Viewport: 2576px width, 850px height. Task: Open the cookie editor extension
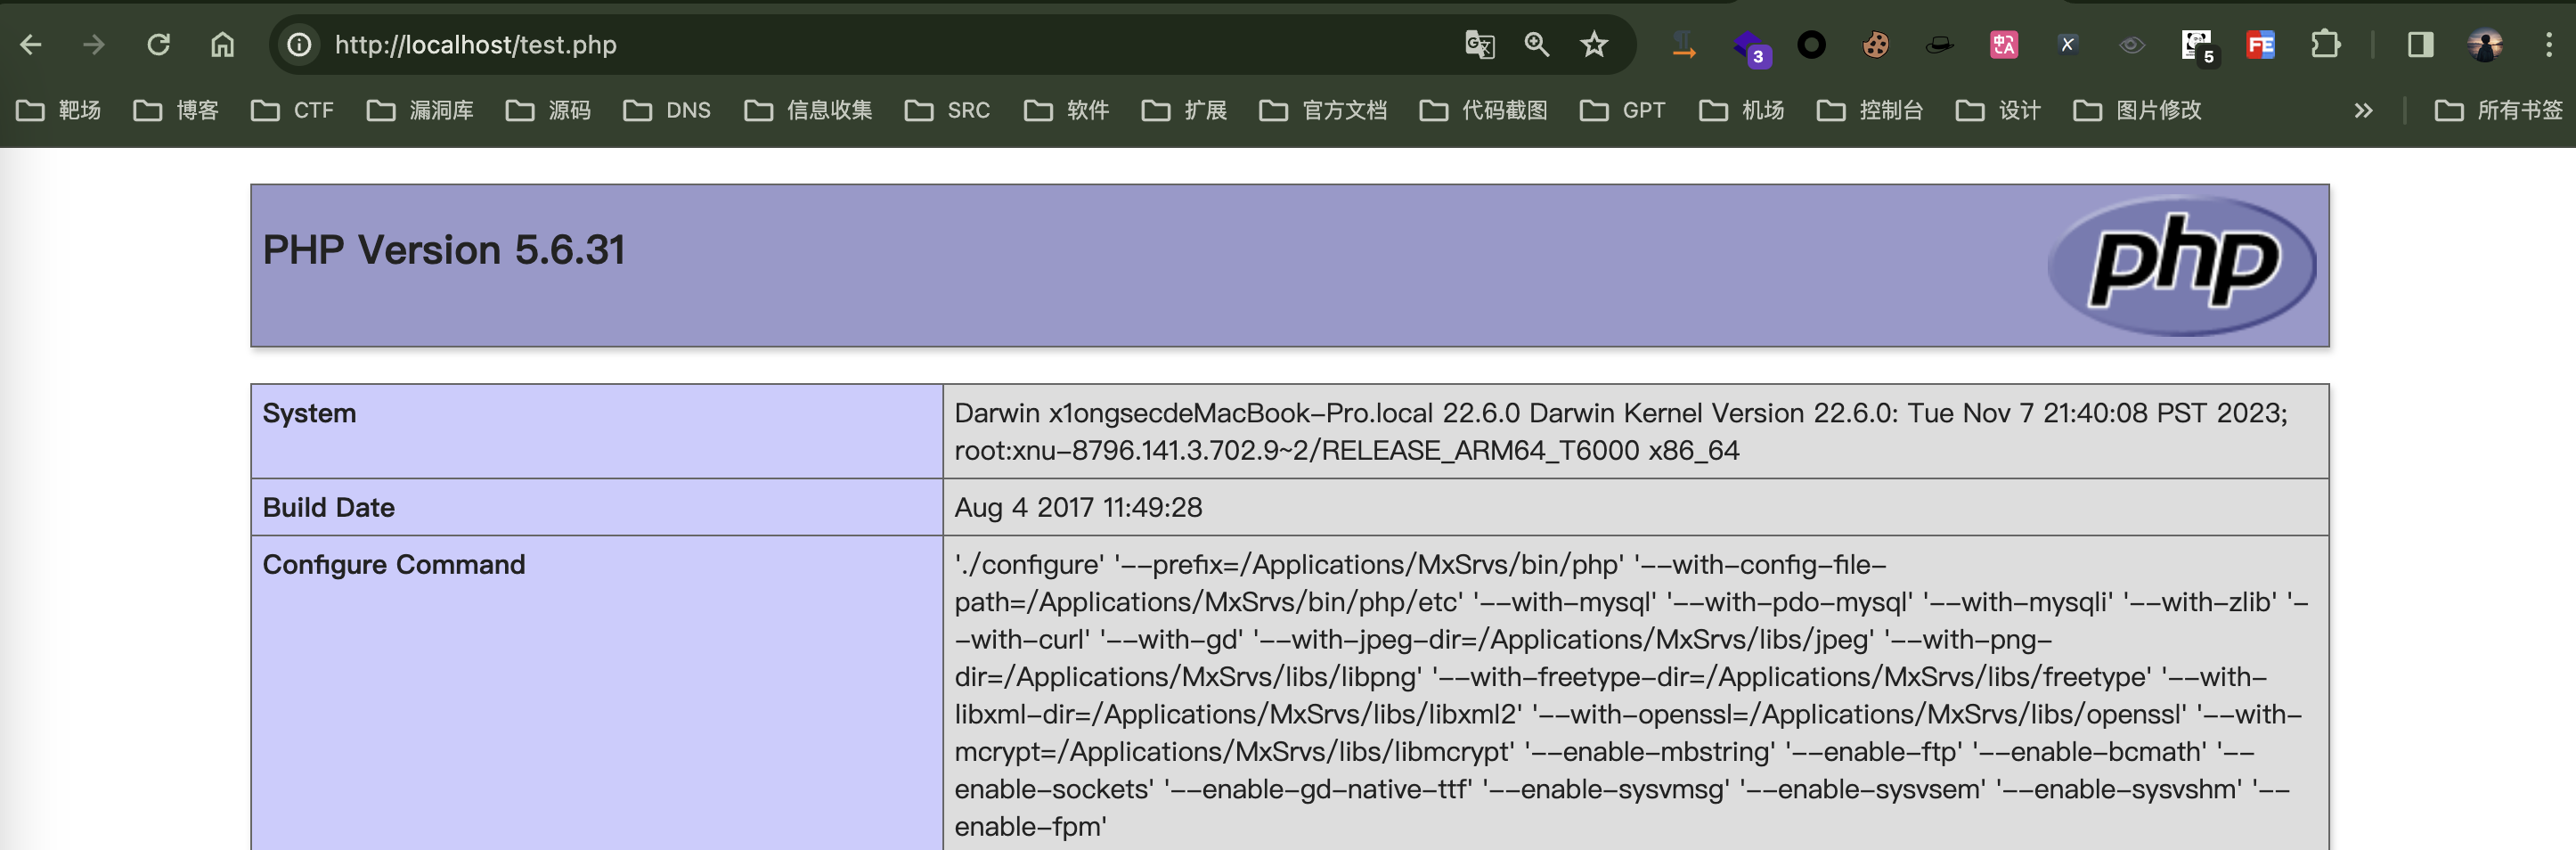click(1875, 45)
